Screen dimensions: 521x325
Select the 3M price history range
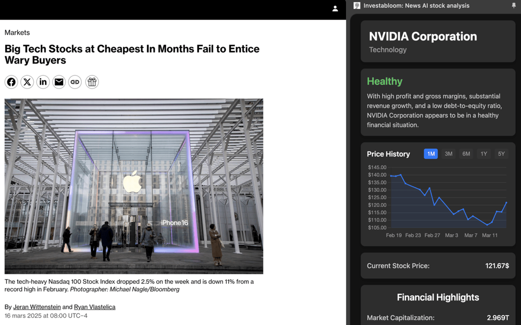point(449,154)
